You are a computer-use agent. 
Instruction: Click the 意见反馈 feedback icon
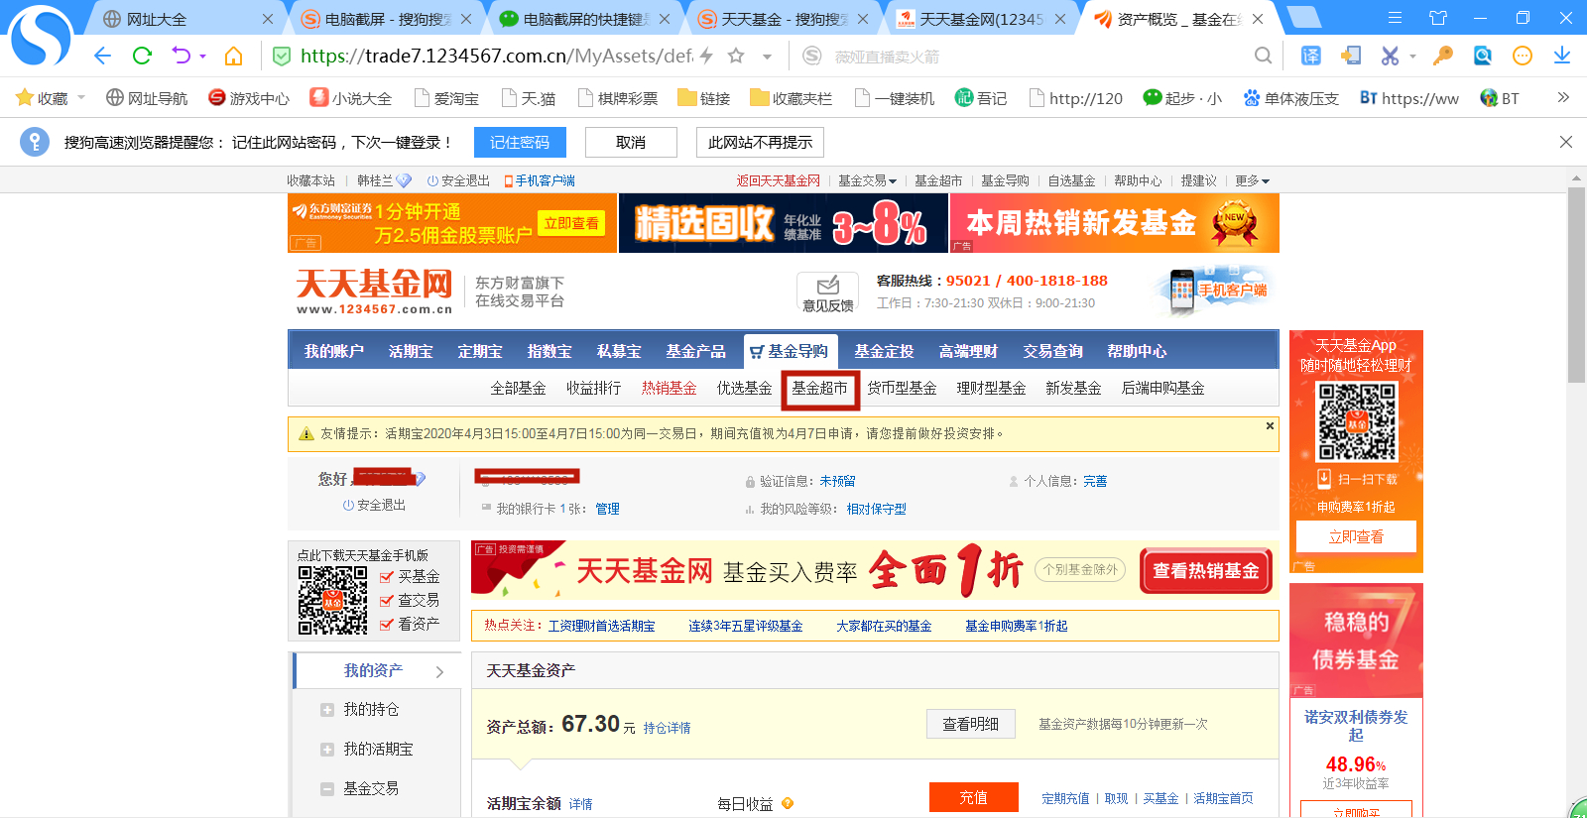(828, 292)
